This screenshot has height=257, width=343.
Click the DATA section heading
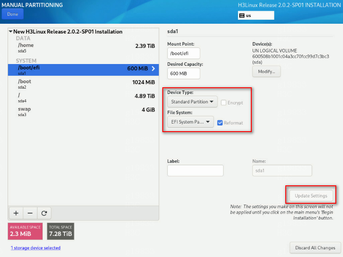[23, 39]
